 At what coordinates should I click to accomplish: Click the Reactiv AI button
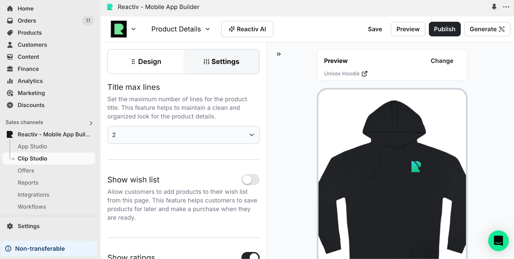[x=247, y=29]
